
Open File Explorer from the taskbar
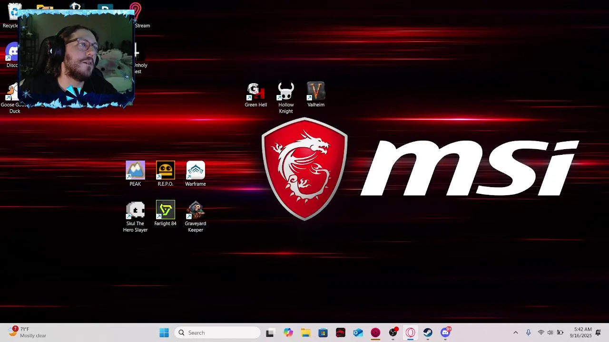[x=305, y=333]
